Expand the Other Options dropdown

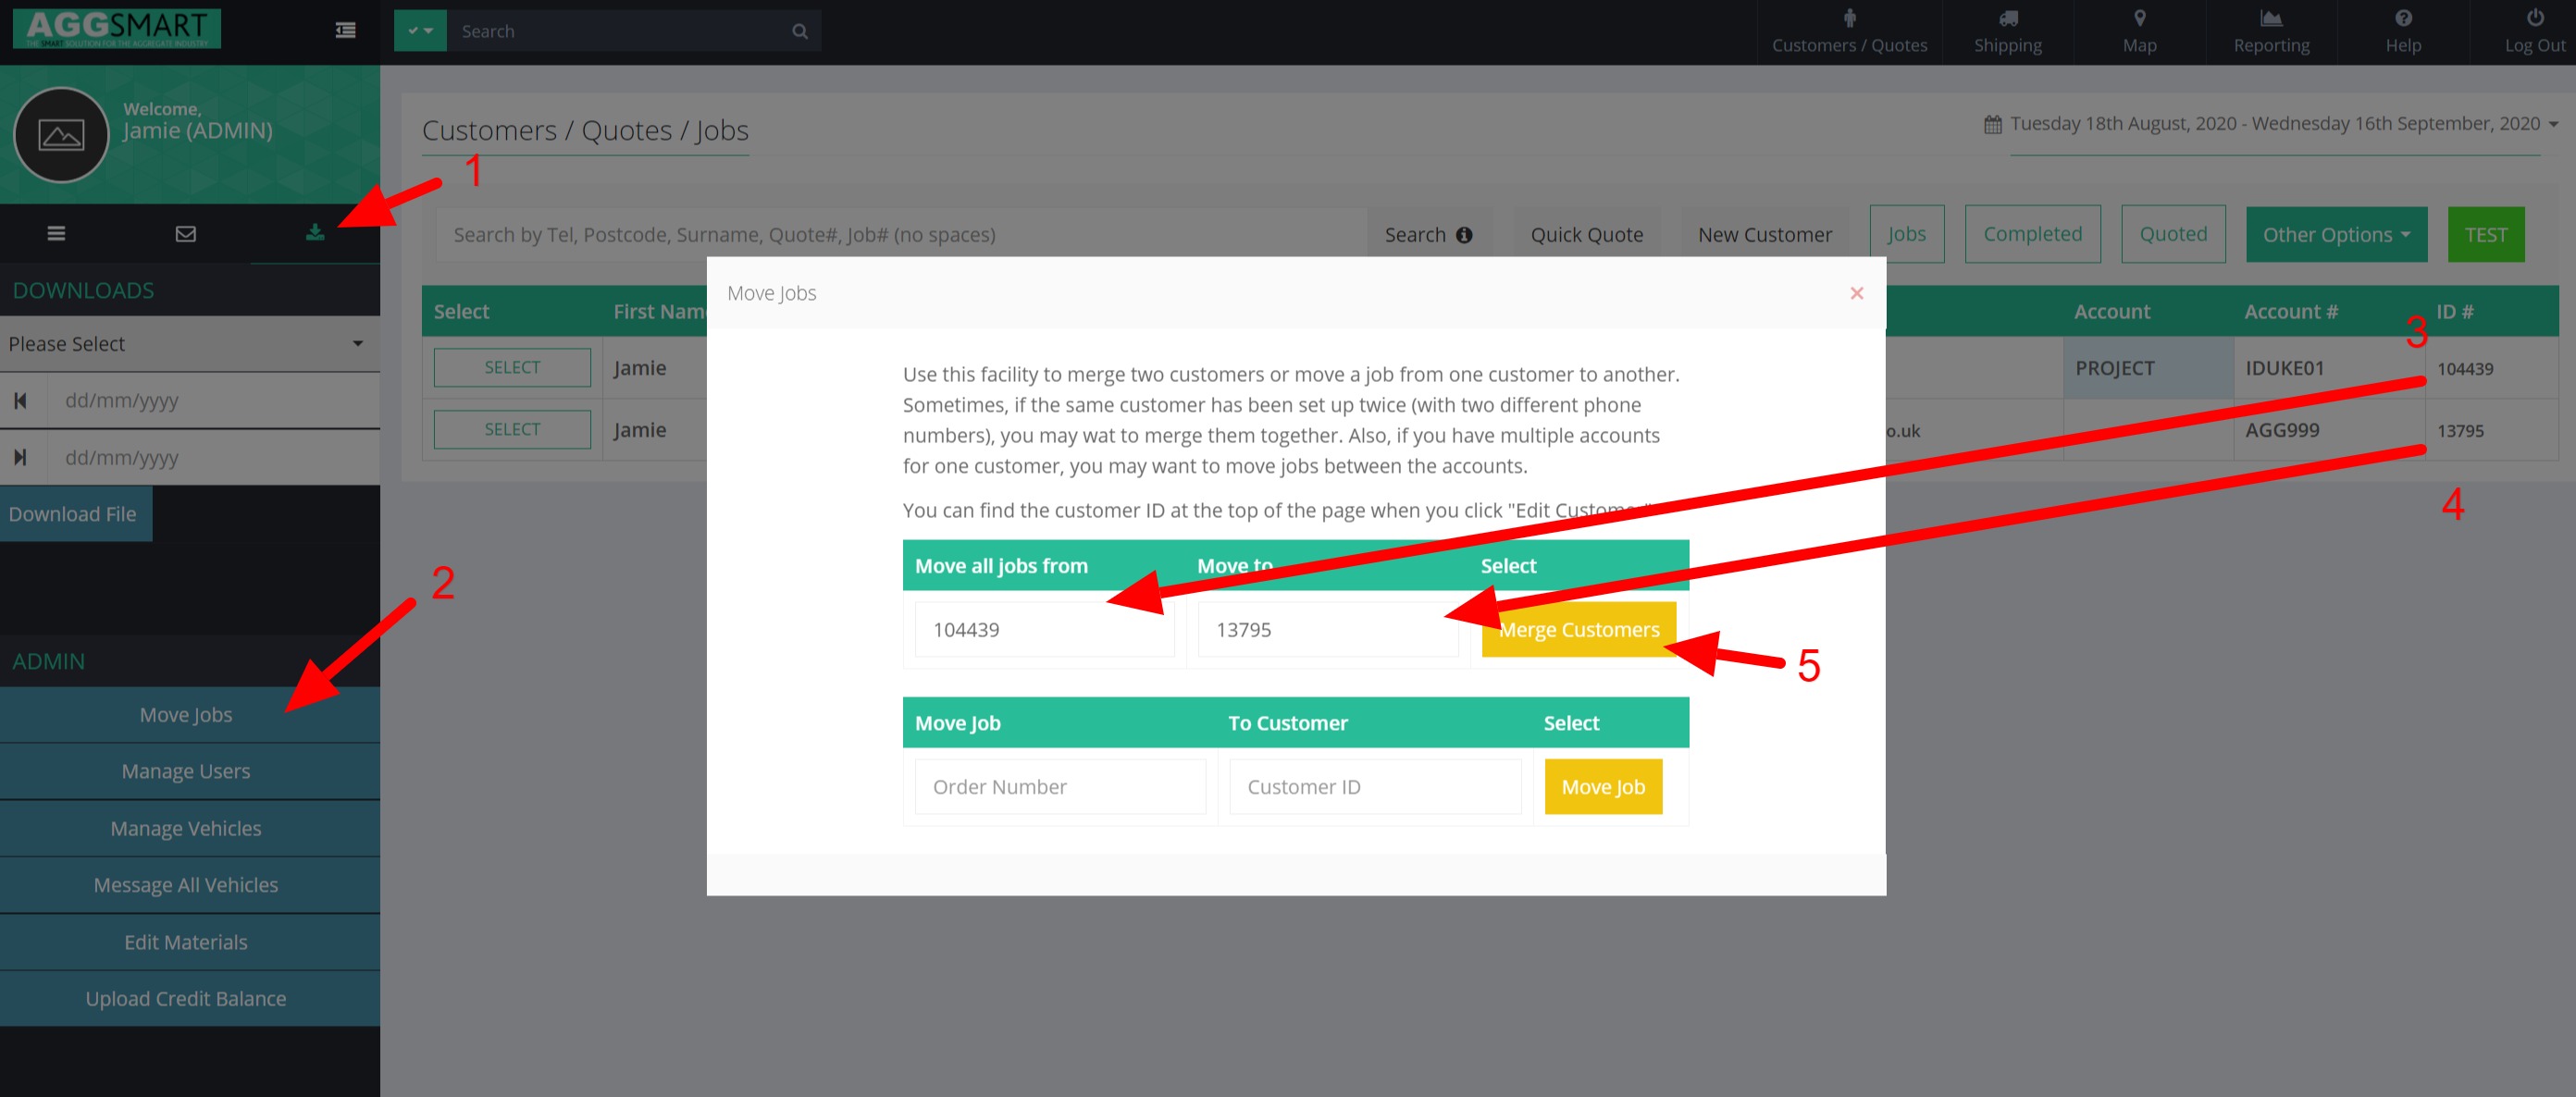(2336, 235)
